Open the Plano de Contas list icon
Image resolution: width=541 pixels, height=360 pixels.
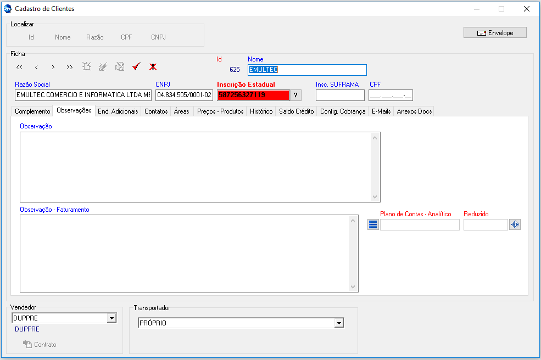point(373,224)
